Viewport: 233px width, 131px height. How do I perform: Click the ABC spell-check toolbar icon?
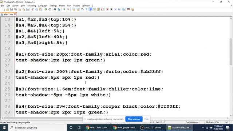click(129, 9)
